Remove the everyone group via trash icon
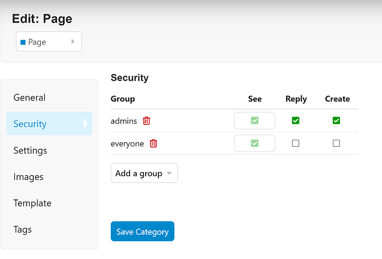This screenshot has height=259, width=382. pyautogui.click(x=153, y=144)
